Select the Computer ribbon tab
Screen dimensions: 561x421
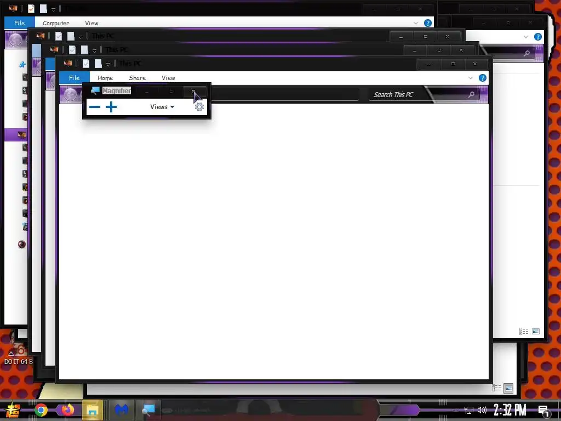pyautogui.click(x=56, y=23)
